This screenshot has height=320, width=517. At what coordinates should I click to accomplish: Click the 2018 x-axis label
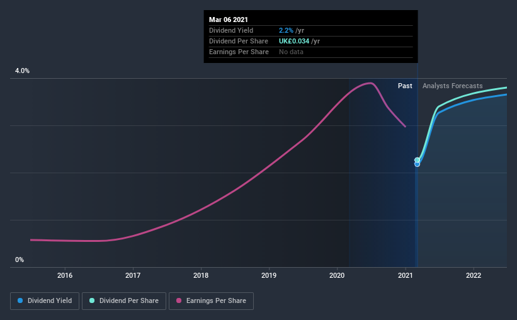click(201, 275)
